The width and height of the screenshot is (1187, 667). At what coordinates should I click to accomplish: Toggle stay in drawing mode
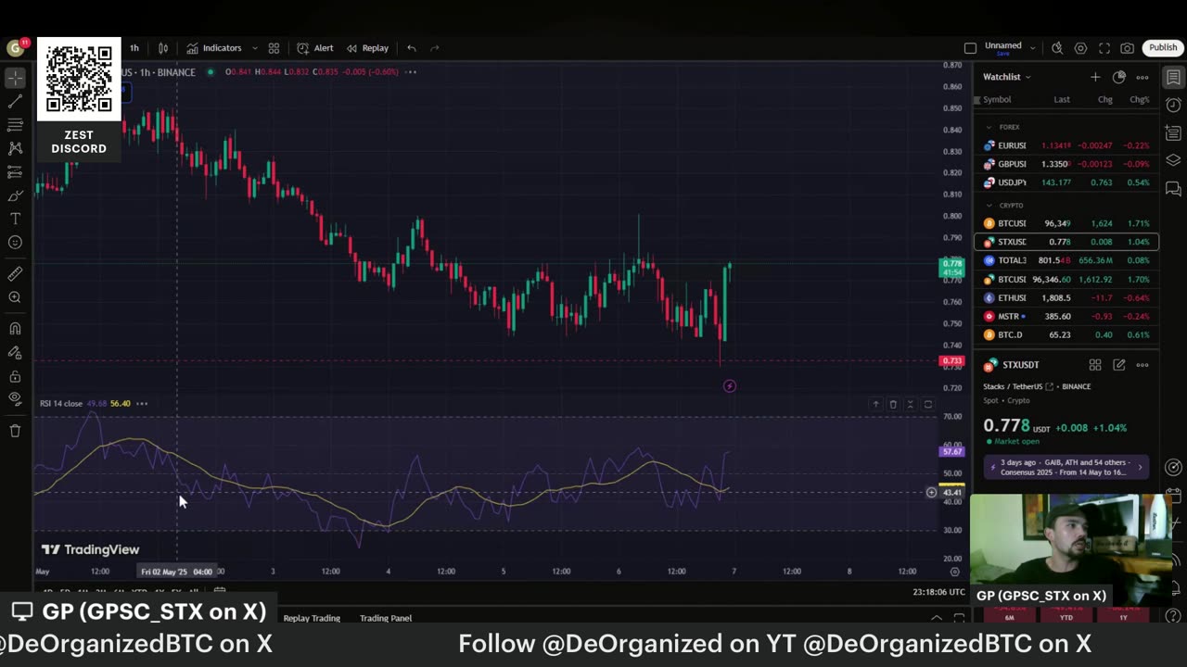15,352
